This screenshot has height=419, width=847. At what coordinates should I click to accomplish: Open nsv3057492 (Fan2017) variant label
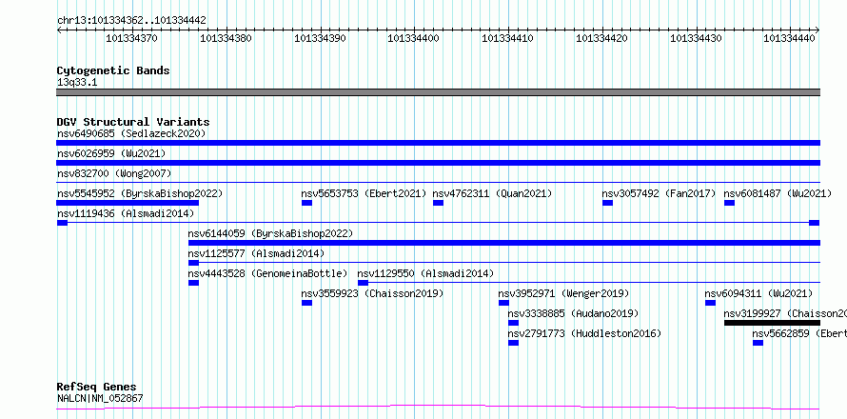(x=659, y=193)
